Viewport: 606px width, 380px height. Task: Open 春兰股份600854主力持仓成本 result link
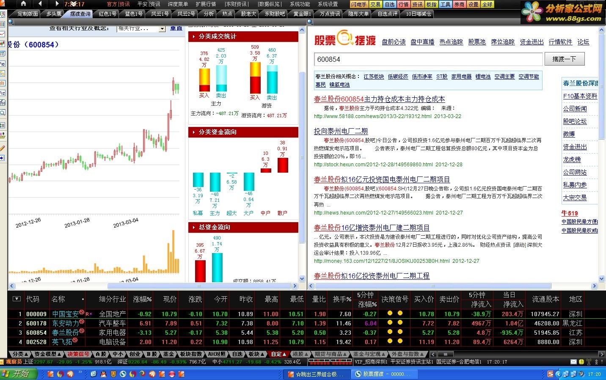[x=379, y=99]
